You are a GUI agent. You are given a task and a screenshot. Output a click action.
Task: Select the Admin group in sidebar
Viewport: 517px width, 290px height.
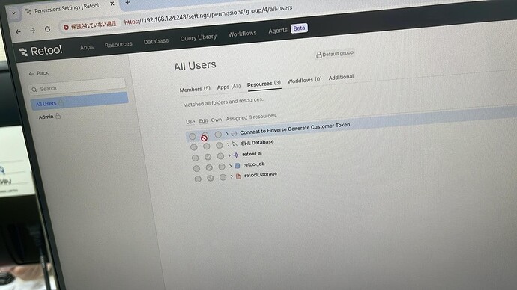pos(49,117)
